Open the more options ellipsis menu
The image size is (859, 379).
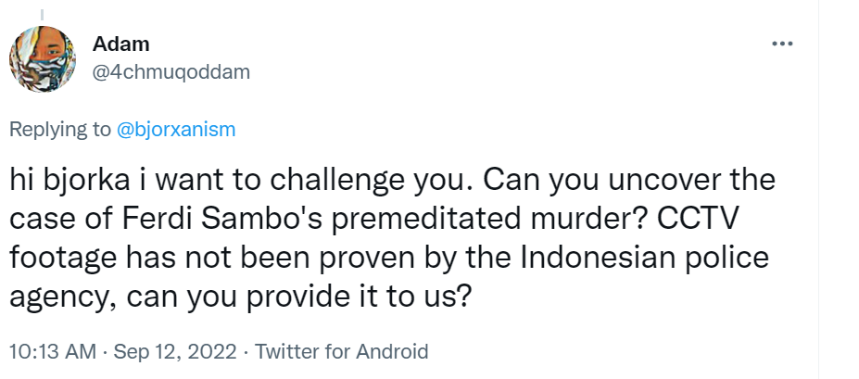point(782,44)
